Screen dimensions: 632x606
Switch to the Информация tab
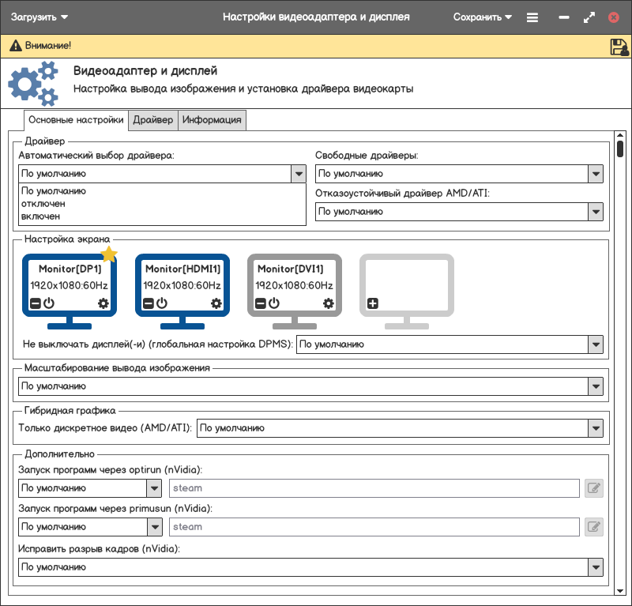[x=212, y=120]
